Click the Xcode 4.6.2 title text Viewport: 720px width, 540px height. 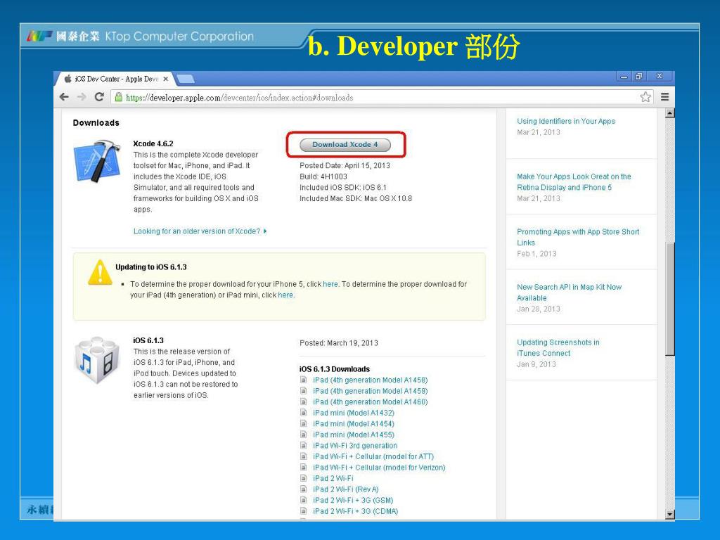153,143
